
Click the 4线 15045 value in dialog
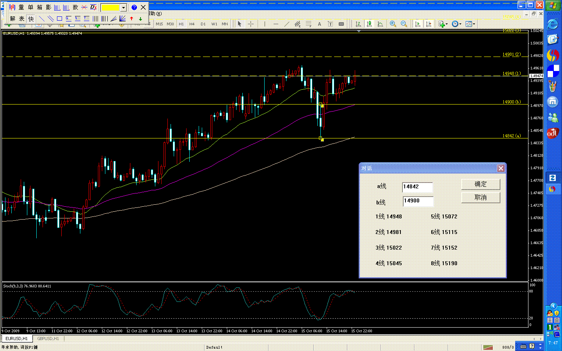(x=389, y=263)
